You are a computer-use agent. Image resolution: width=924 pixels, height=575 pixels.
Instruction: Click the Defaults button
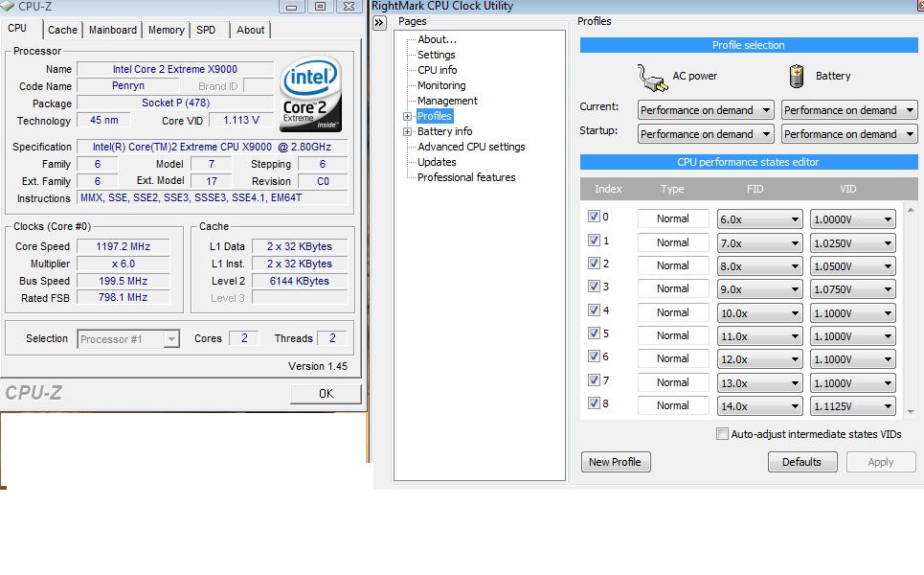(x=802, y=462)
